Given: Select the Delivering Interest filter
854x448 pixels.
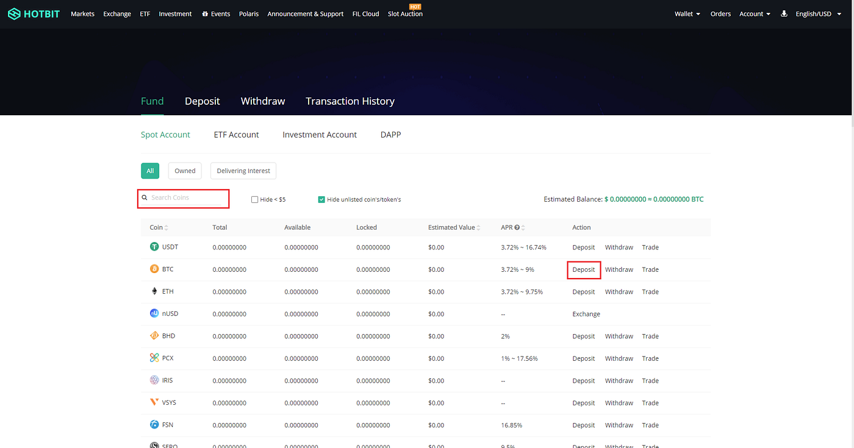Looking at the screenshot, I should (x=243, y=171).
